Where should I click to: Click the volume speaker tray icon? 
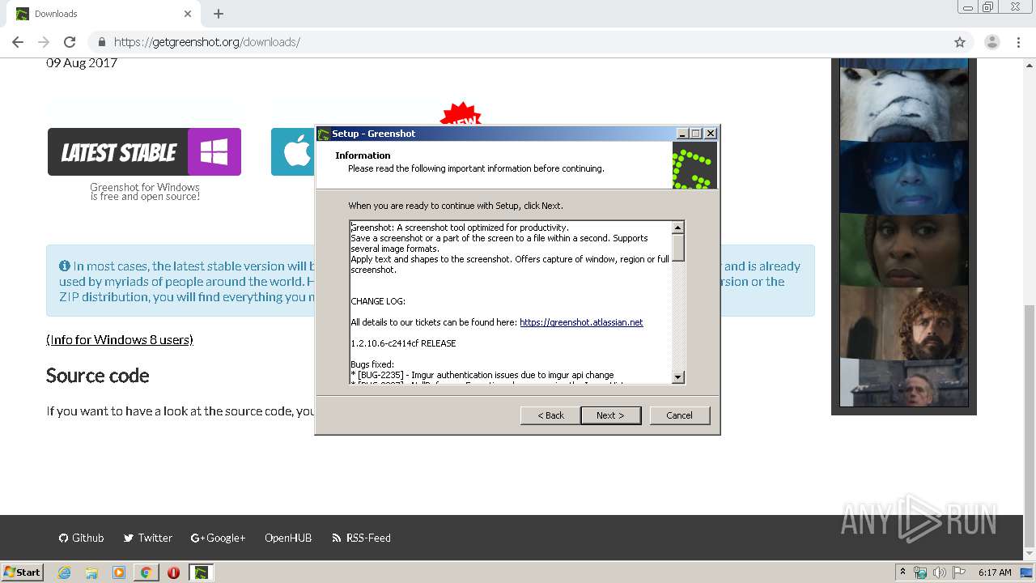click(x=939, y=572)
